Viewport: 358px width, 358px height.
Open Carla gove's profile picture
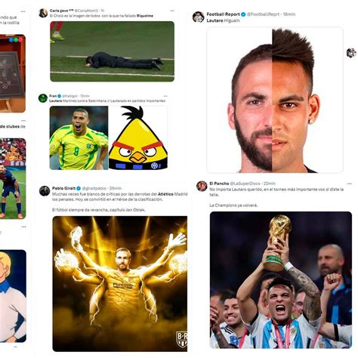pos(43,13)
